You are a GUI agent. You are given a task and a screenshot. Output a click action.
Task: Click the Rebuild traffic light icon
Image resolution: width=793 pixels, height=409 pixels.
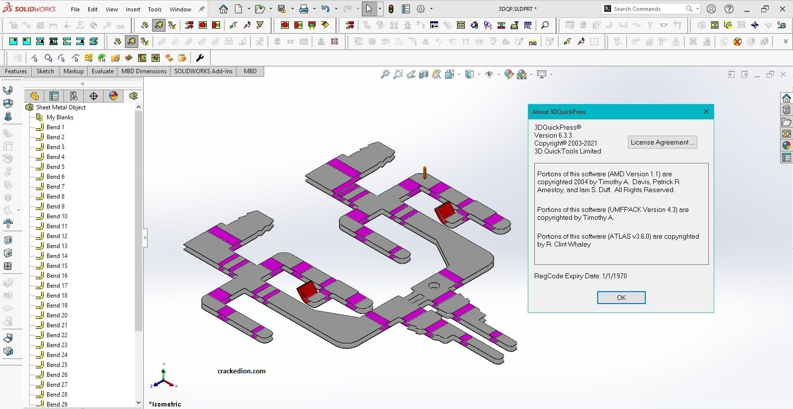click(x=391, y=9)
